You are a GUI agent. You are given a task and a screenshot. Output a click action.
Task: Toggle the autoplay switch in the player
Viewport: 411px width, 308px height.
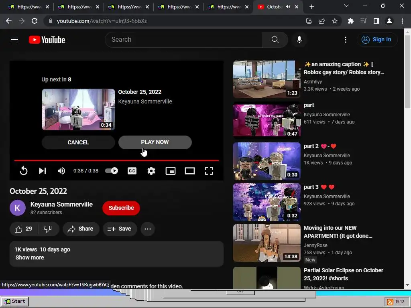[112, 171]
